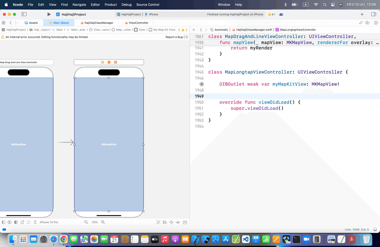Image resolution: width=380 pixels, height=247 pixels.
Task: Open the adjust editor options icon
Action: pyautogui.click(x=367, y=23)
